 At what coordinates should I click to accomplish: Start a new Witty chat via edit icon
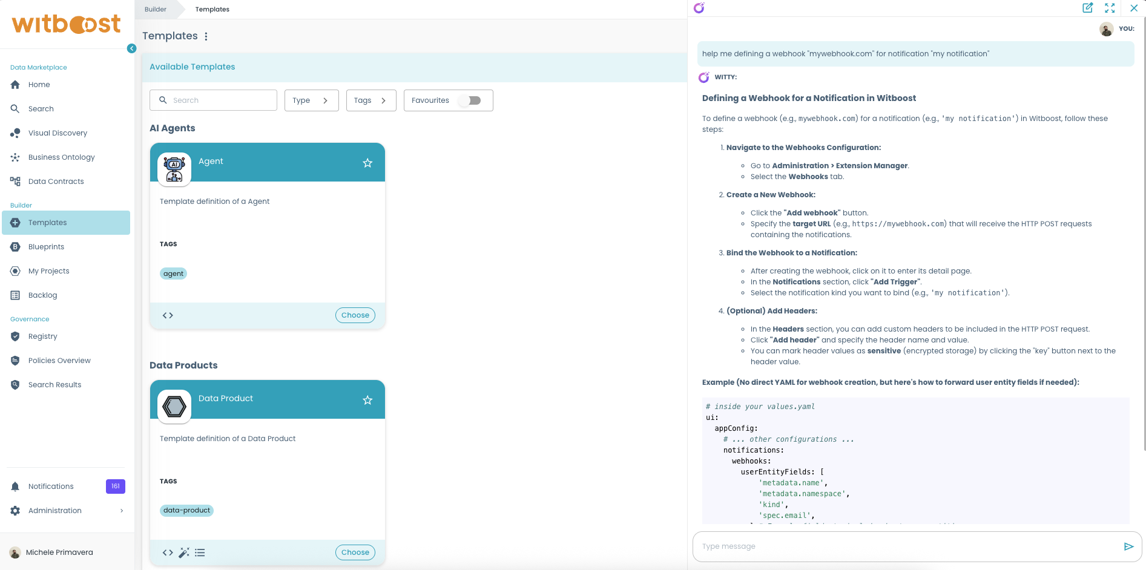(1087, 8)
